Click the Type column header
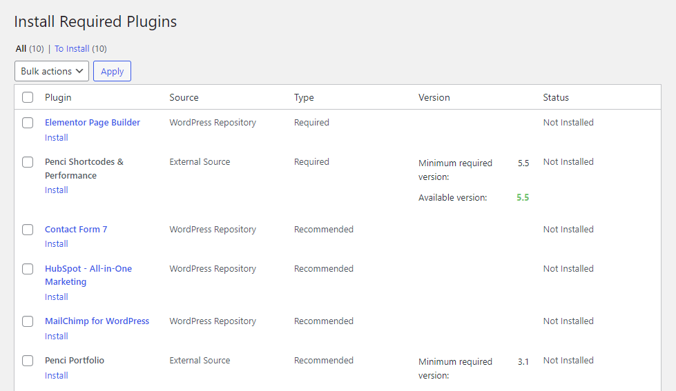The width and height of the screenshot is (676, 391). pos(304,97)
